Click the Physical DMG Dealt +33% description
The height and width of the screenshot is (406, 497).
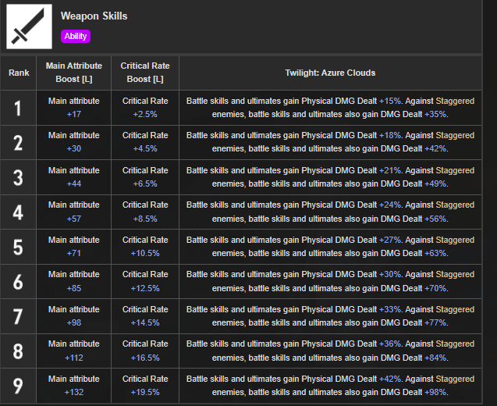[330, 316]
